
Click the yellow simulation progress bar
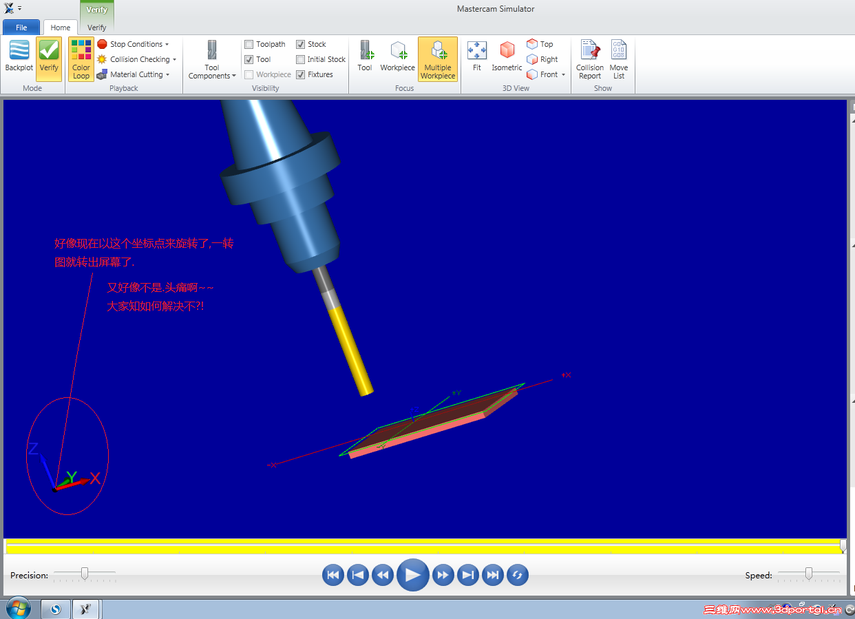(x=423, y=546)
